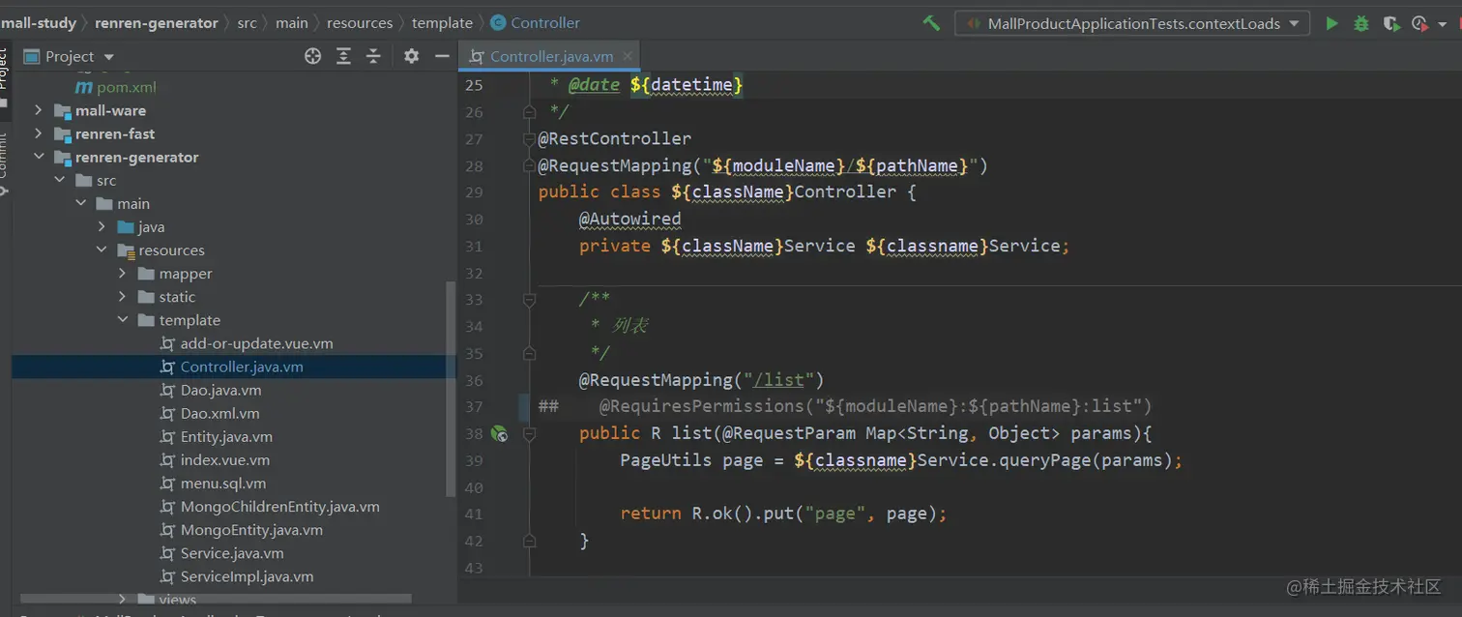Screen dimensions: 1462x617
Task: Click the Build Project hammer icon
Action: point(931,23)
